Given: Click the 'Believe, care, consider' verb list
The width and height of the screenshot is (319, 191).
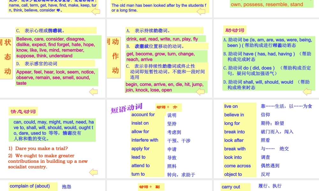Looking at the screenshot, I should point(58,47).
